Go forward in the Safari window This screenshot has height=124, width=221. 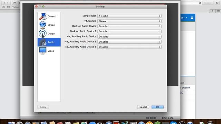tap(8, 3)
